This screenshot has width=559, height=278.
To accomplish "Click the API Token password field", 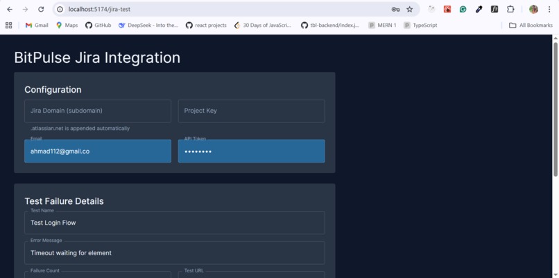I will pos(251,151).
